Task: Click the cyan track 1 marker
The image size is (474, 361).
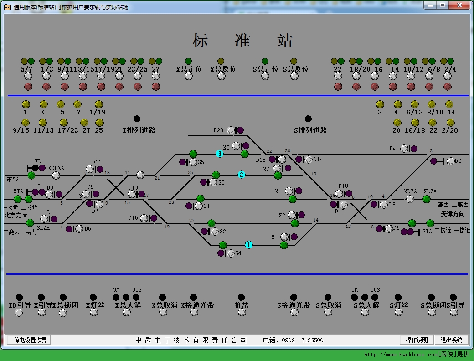Action: 249,245
